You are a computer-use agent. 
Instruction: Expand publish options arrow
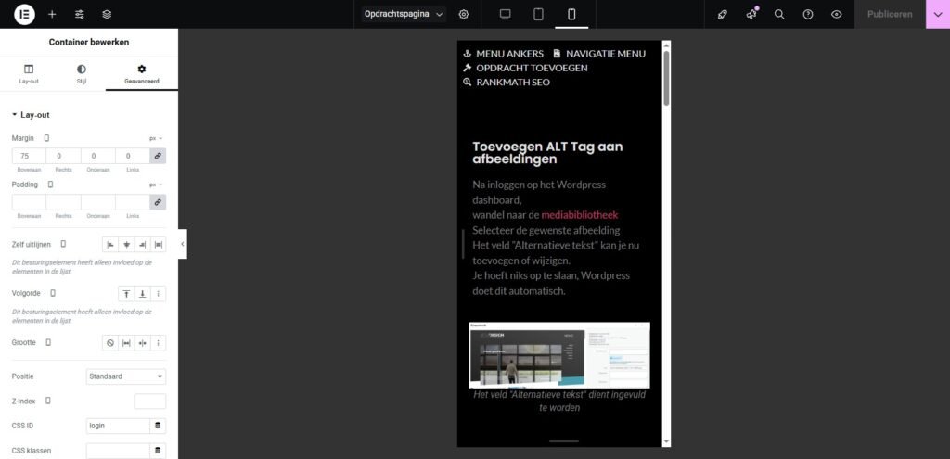pyautogui.click(x=938, y=14)
